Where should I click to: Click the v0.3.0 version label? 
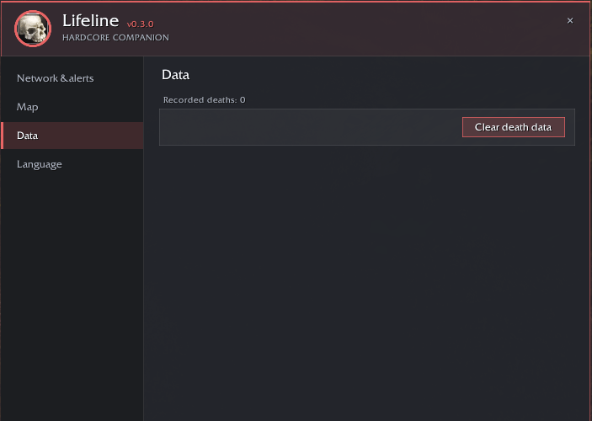coord(141,24)
